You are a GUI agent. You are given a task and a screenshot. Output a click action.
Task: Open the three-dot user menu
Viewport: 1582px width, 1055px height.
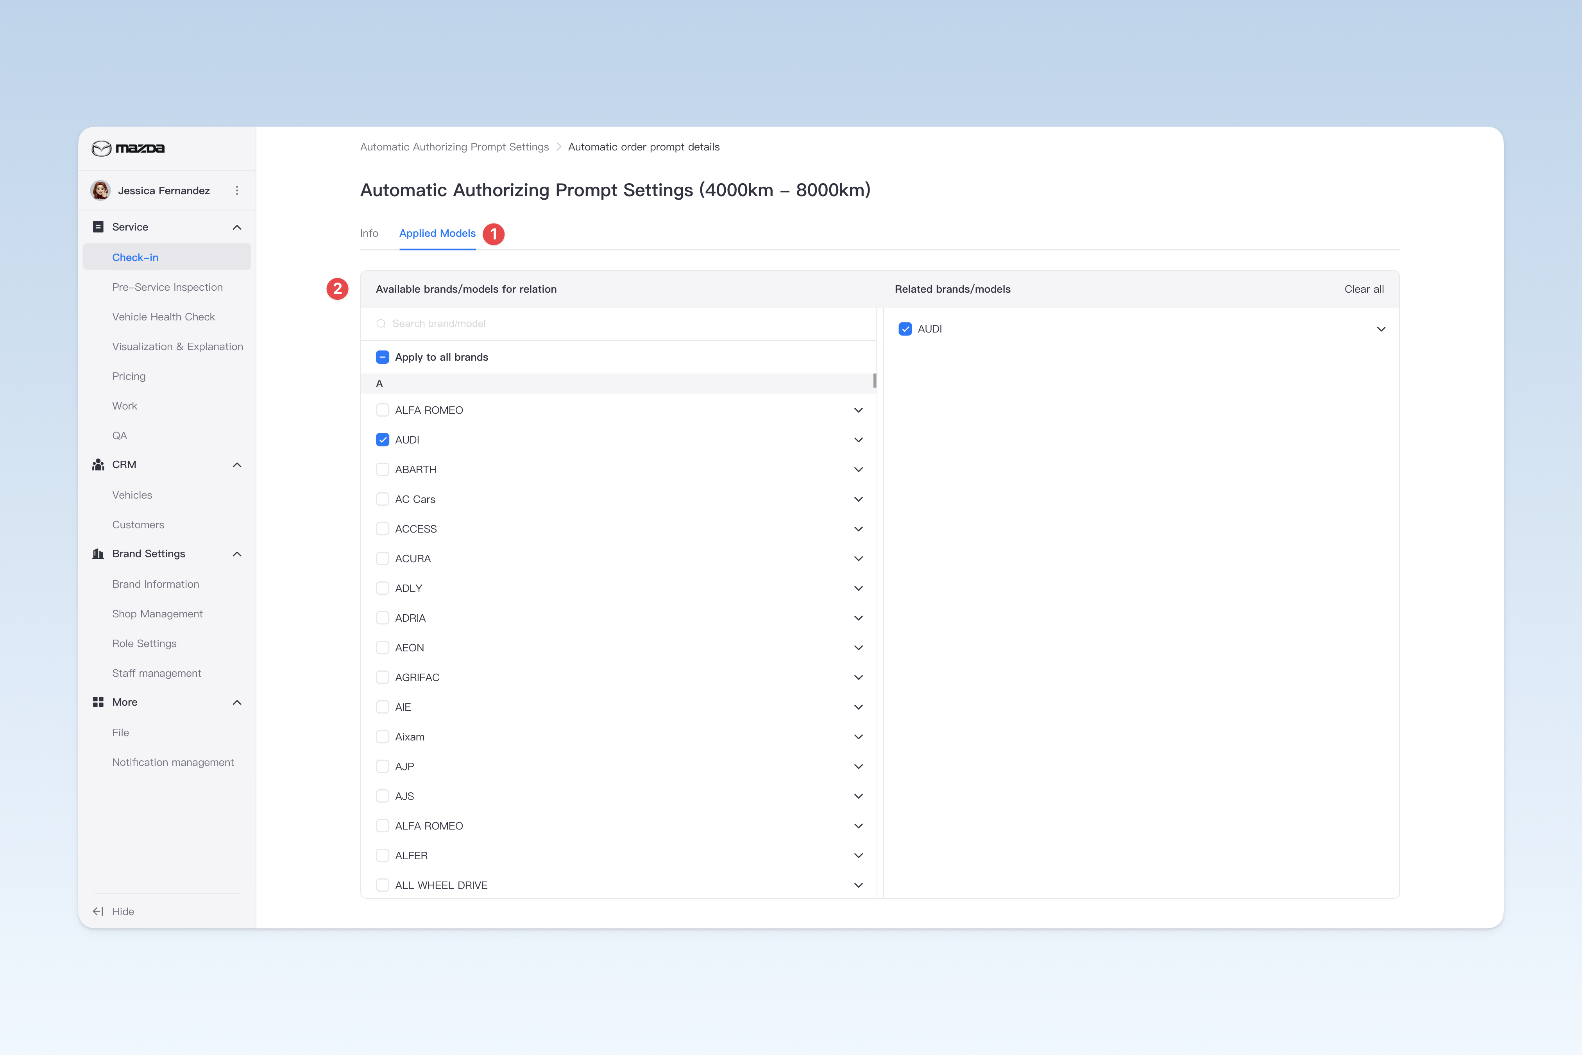pyautogui.click(x=237, y=190)
